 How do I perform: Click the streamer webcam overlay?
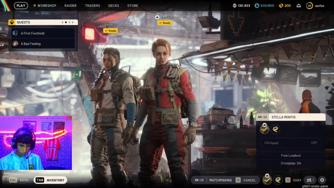(36, 143)
